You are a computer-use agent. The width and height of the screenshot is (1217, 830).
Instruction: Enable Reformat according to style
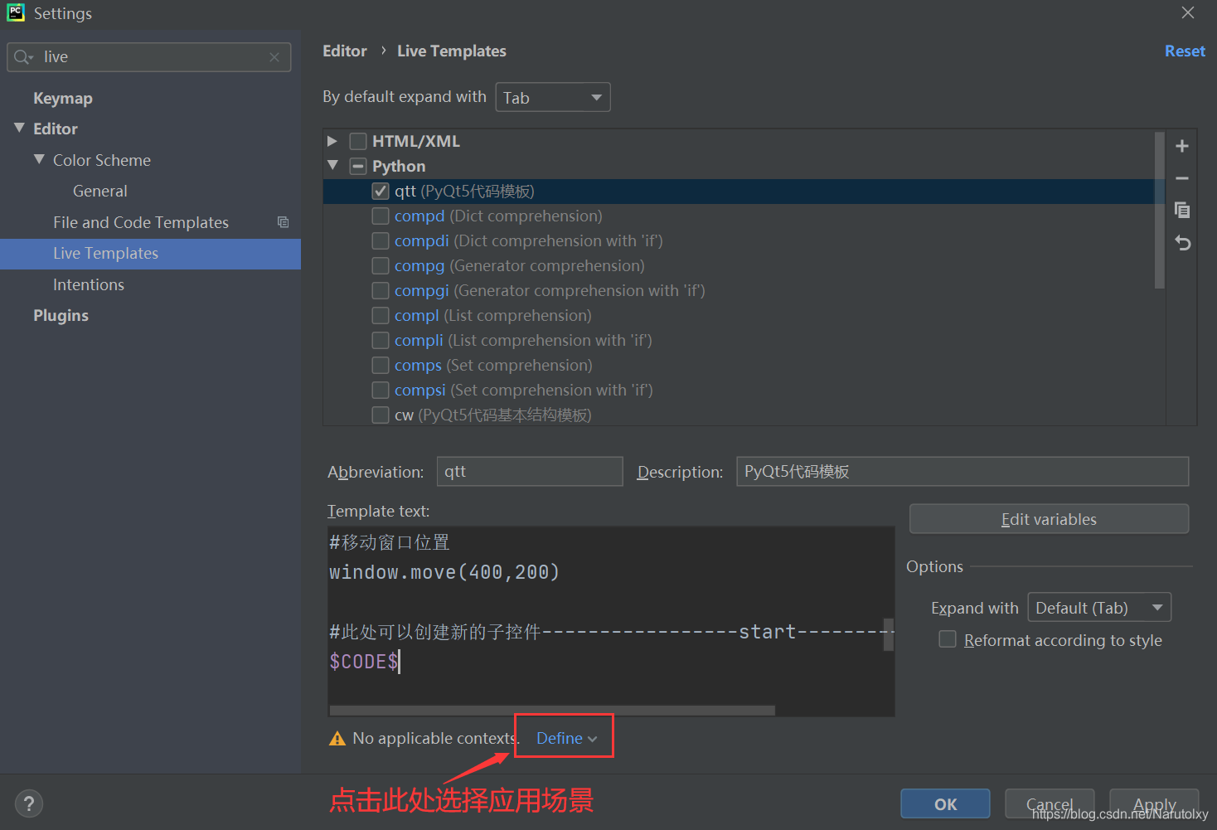click(x=948, y=639)
